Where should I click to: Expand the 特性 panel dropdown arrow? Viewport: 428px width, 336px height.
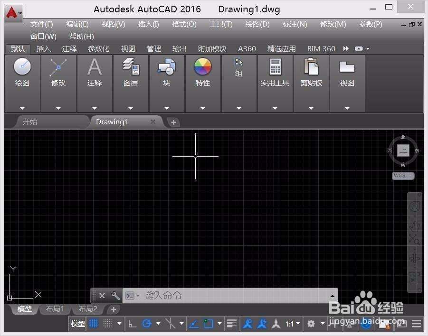[202, 108]
